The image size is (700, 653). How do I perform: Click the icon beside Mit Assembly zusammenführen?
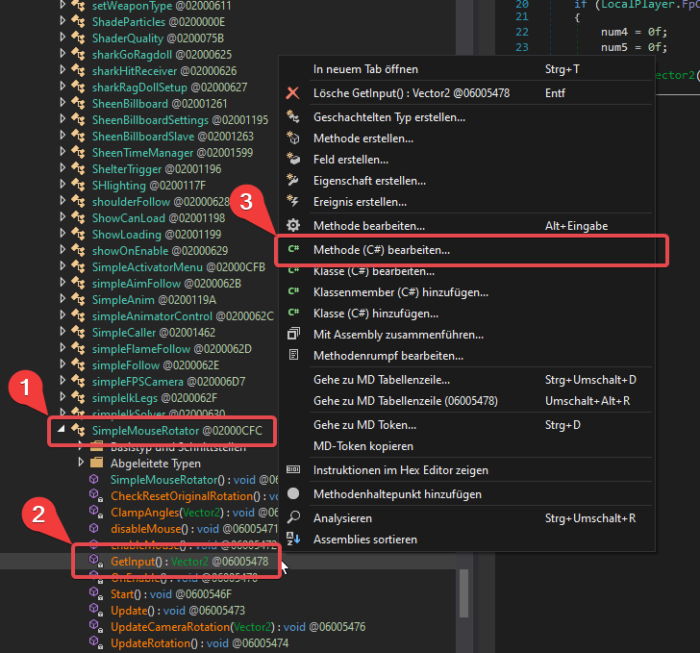pos(293,335)
